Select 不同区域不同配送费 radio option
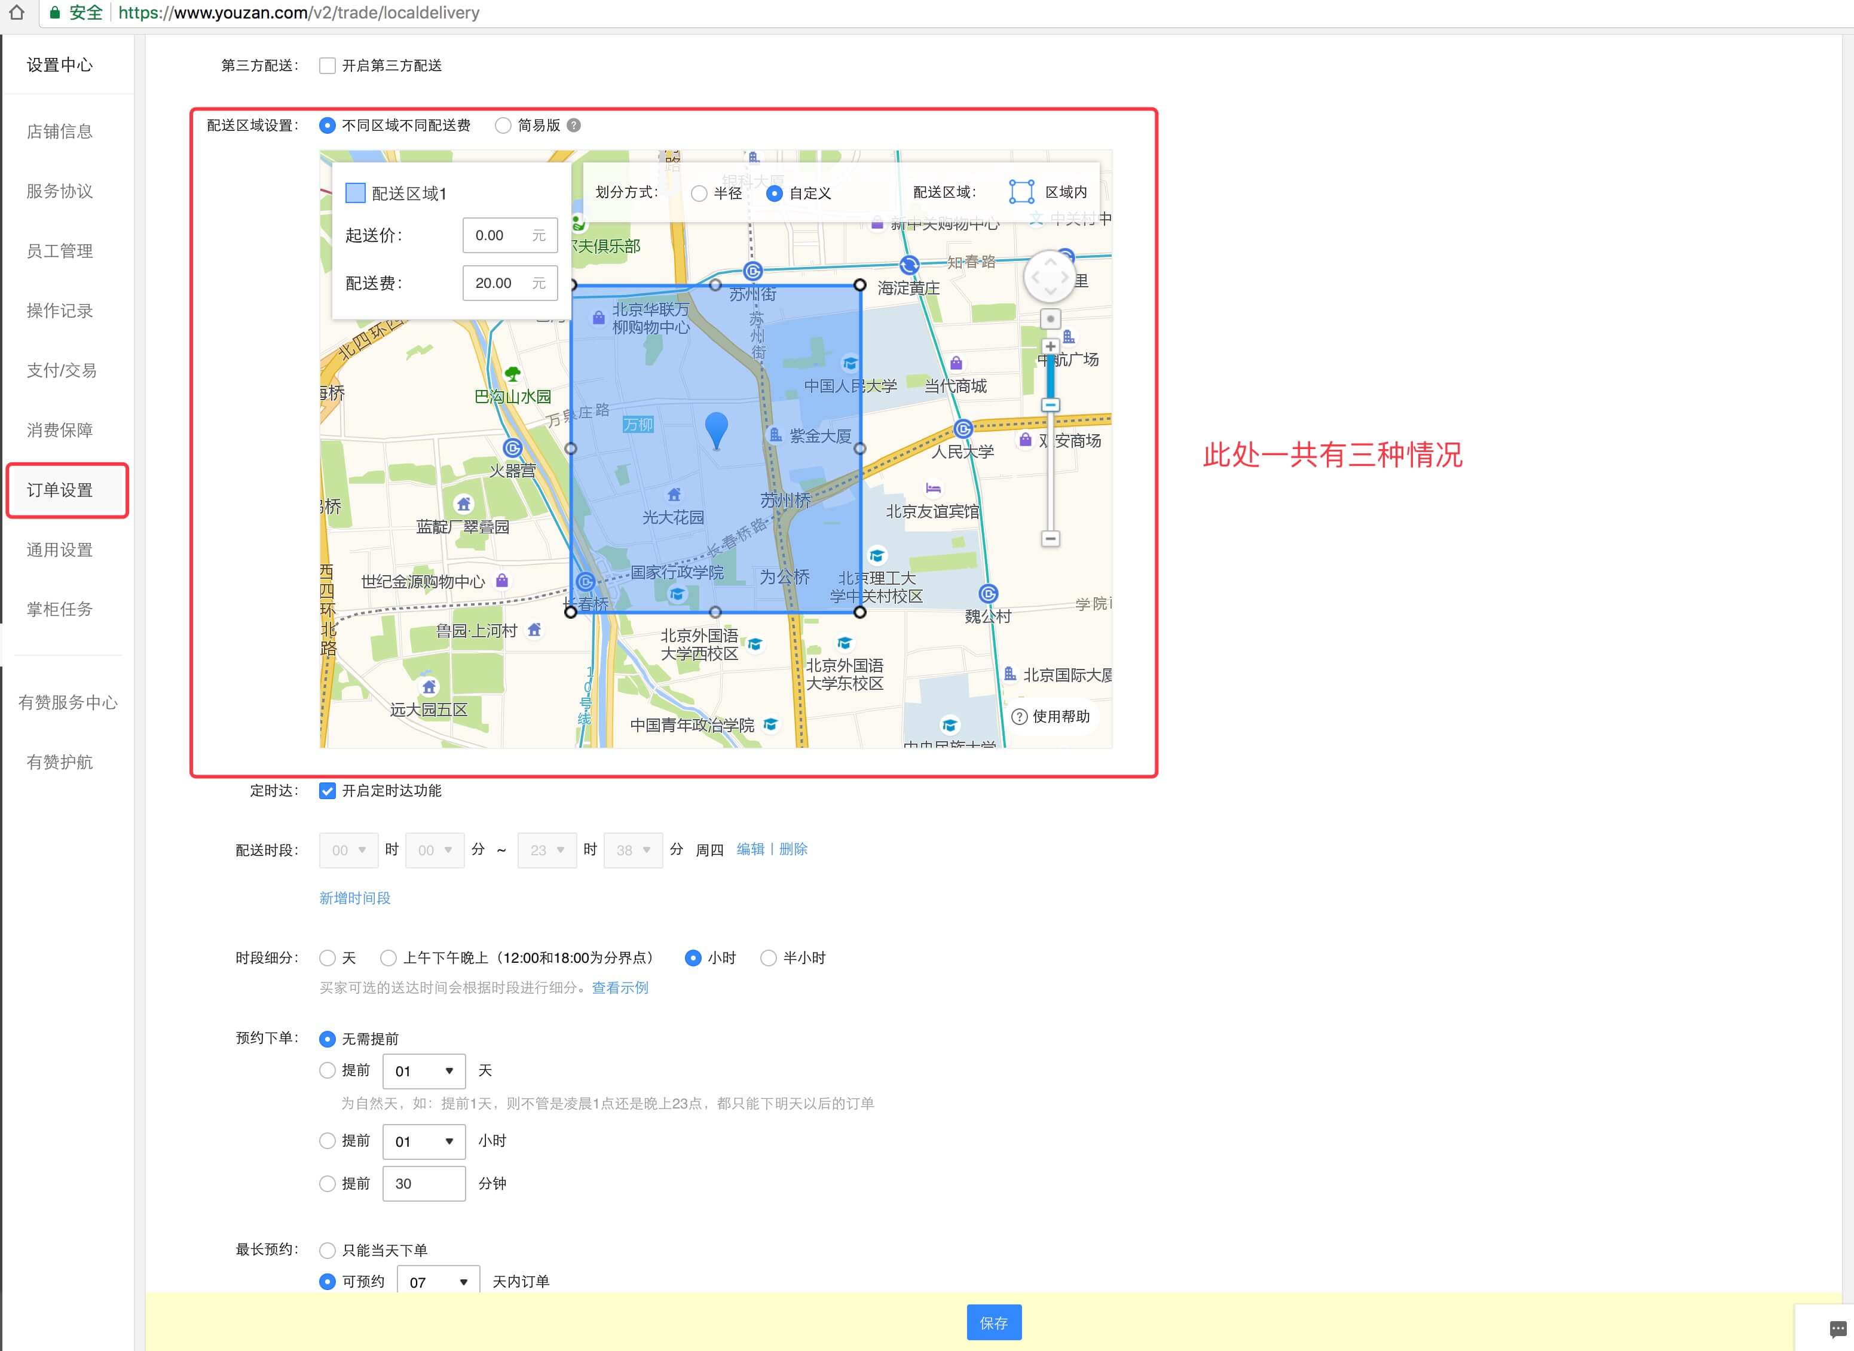Viewport: 1854px width, 1351px height. [x=328, y=125]
